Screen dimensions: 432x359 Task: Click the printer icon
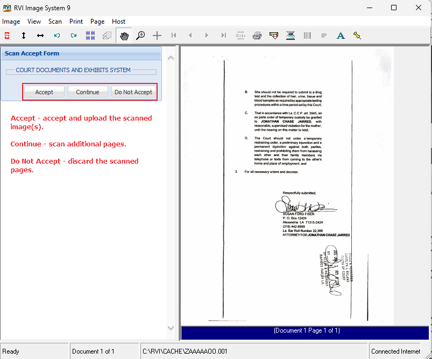pyautogui.click(x=257, y=36)
